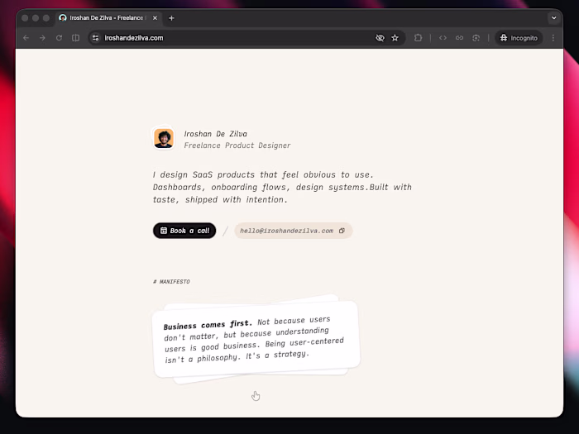The width and height of the screenshot is (579, 434).
Task: Select the Iroshan De Zilva - Freelance tab
Action: (x=109, y=18)
